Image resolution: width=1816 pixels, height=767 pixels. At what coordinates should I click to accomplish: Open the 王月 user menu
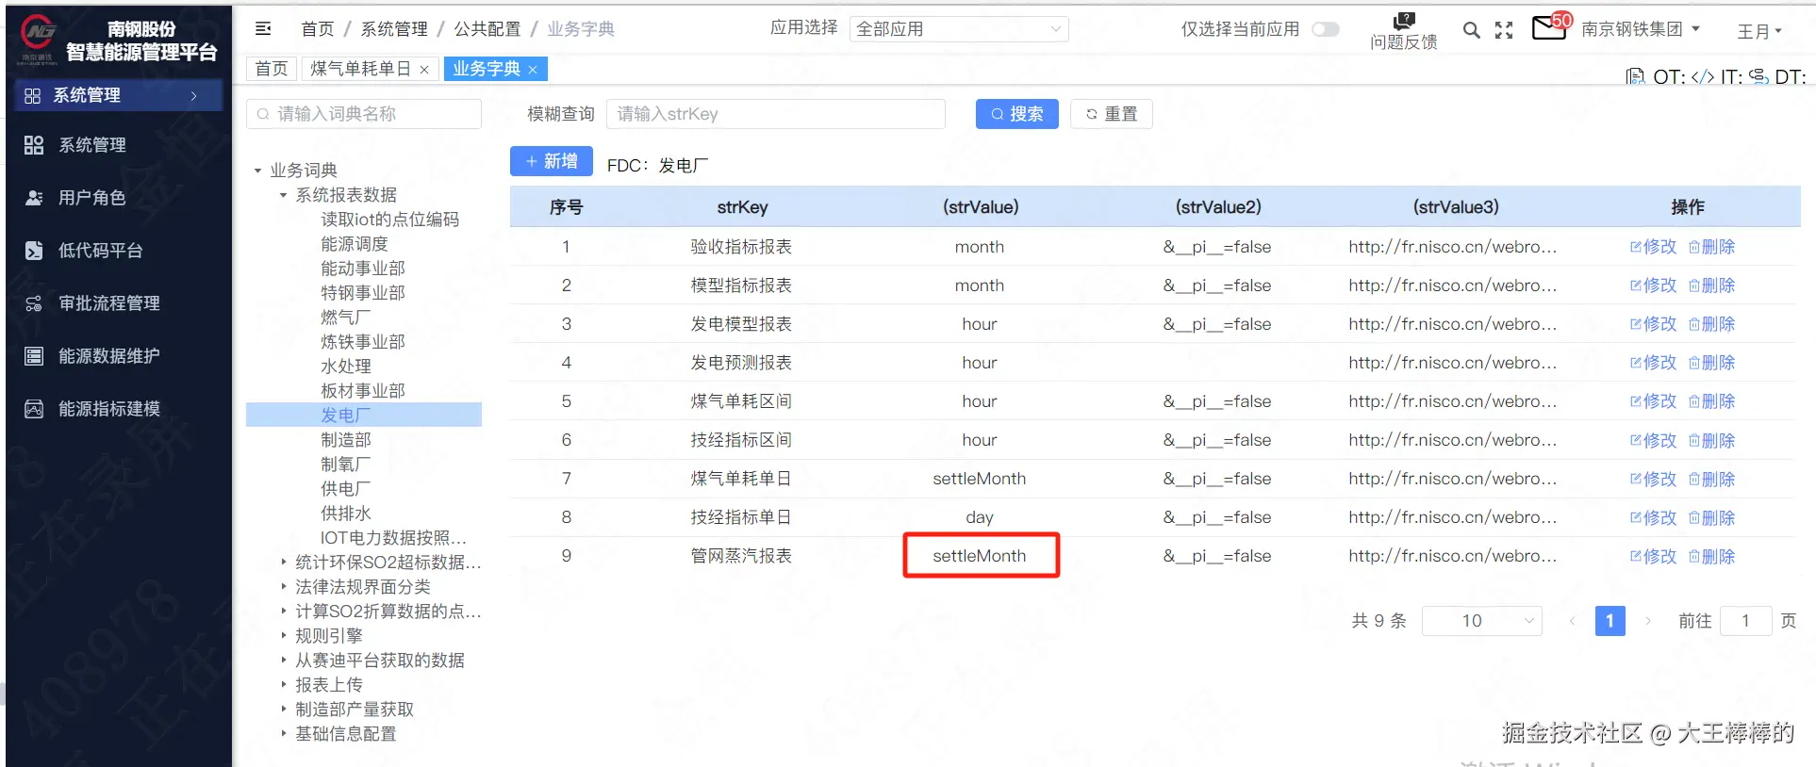[1759, 31]
